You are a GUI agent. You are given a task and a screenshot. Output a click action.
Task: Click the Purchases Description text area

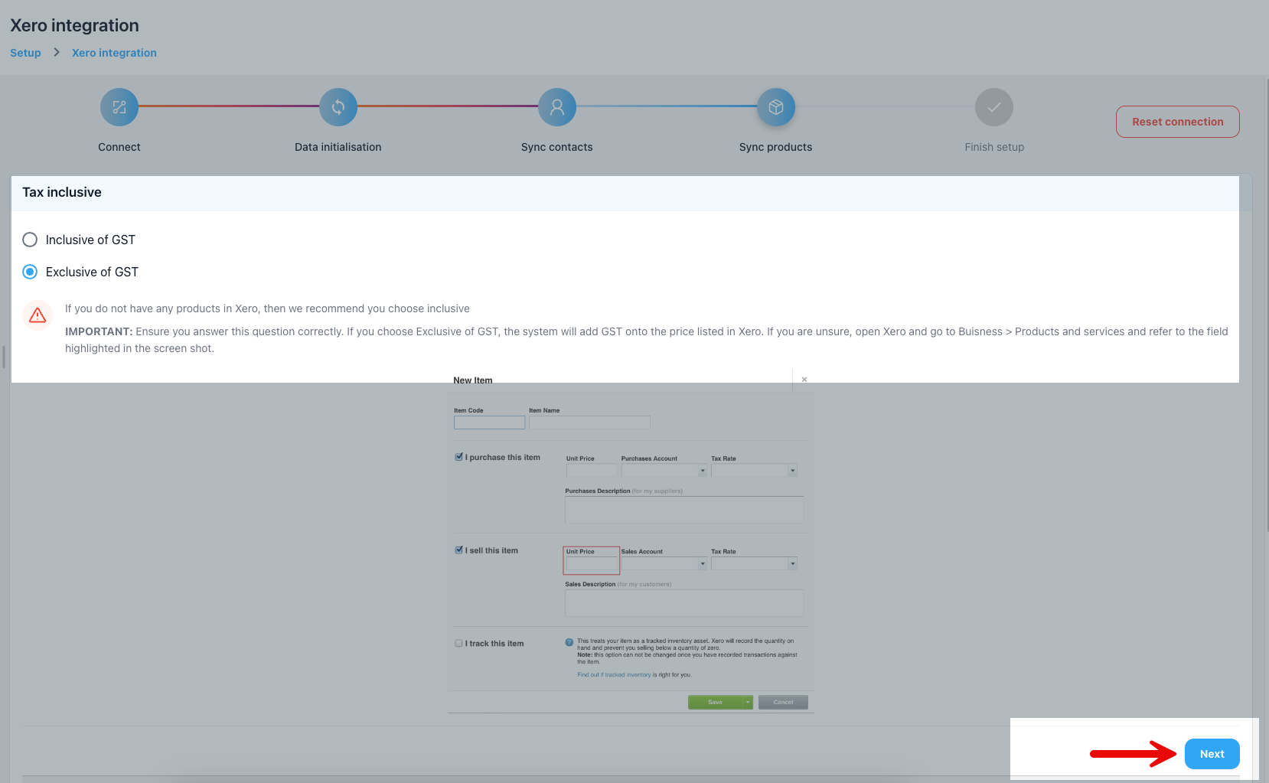point(684,510)
